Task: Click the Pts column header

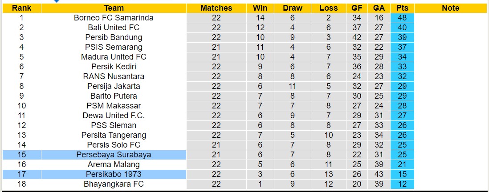Action: [402, 8]
